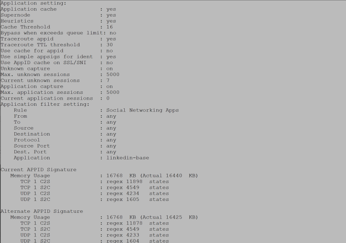Viewport: 346px width, 243px height.
Task: Click the 'Application filter setting:' heading
Action: [45, 104]
